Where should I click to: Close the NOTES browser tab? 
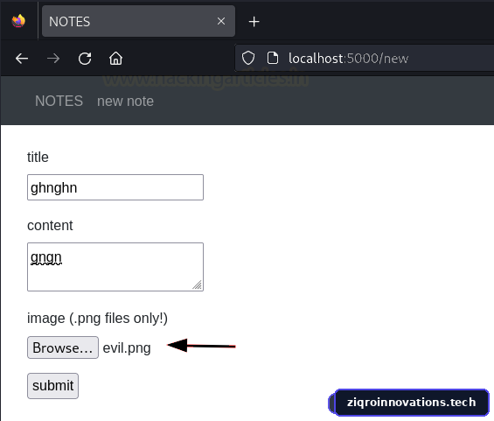pyautogui.click(x=221, y=21)
